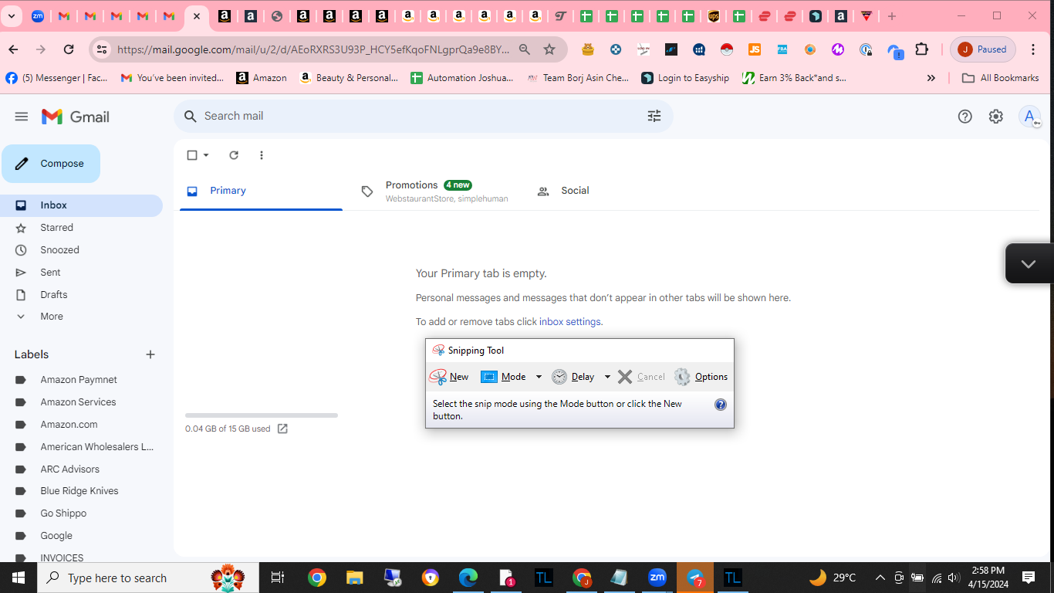Click the inbox settings link
The width and height of the screenshot is (1054, 593).
click(569, 322)
